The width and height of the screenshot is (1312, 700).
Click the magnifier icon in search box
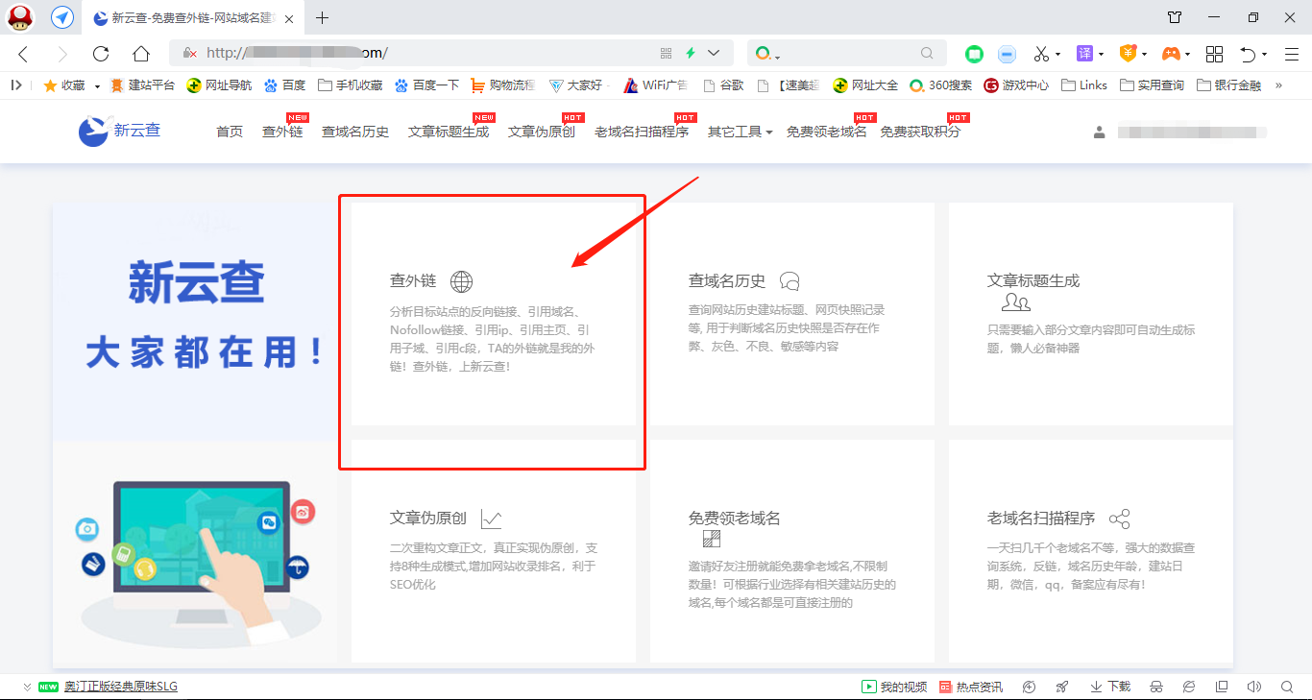coord(927,54)
